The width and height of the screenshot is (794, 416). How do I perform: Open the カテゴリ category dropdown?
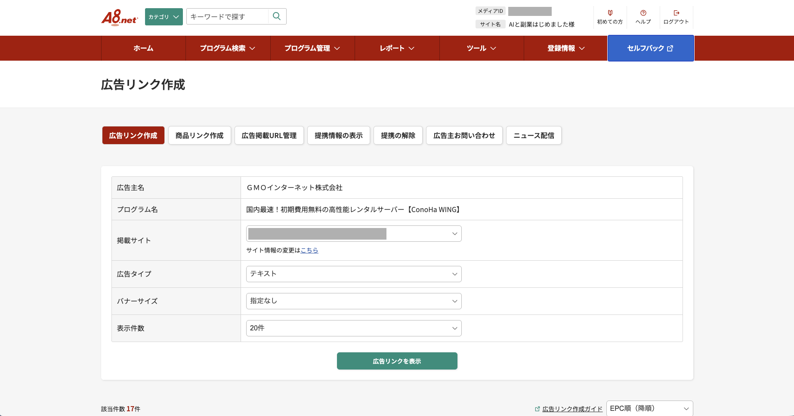coord(164,17)
